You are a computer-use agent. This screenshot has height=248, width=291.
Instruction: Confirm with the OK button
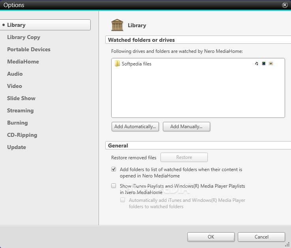(211, 237)
